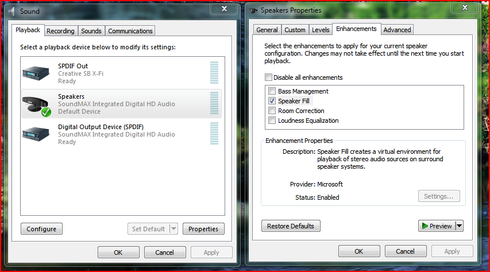Image resolution: width=490 pixels, height=272 pixels.
Task: Select the Digital Output Device icon
Action: (36, 134)
